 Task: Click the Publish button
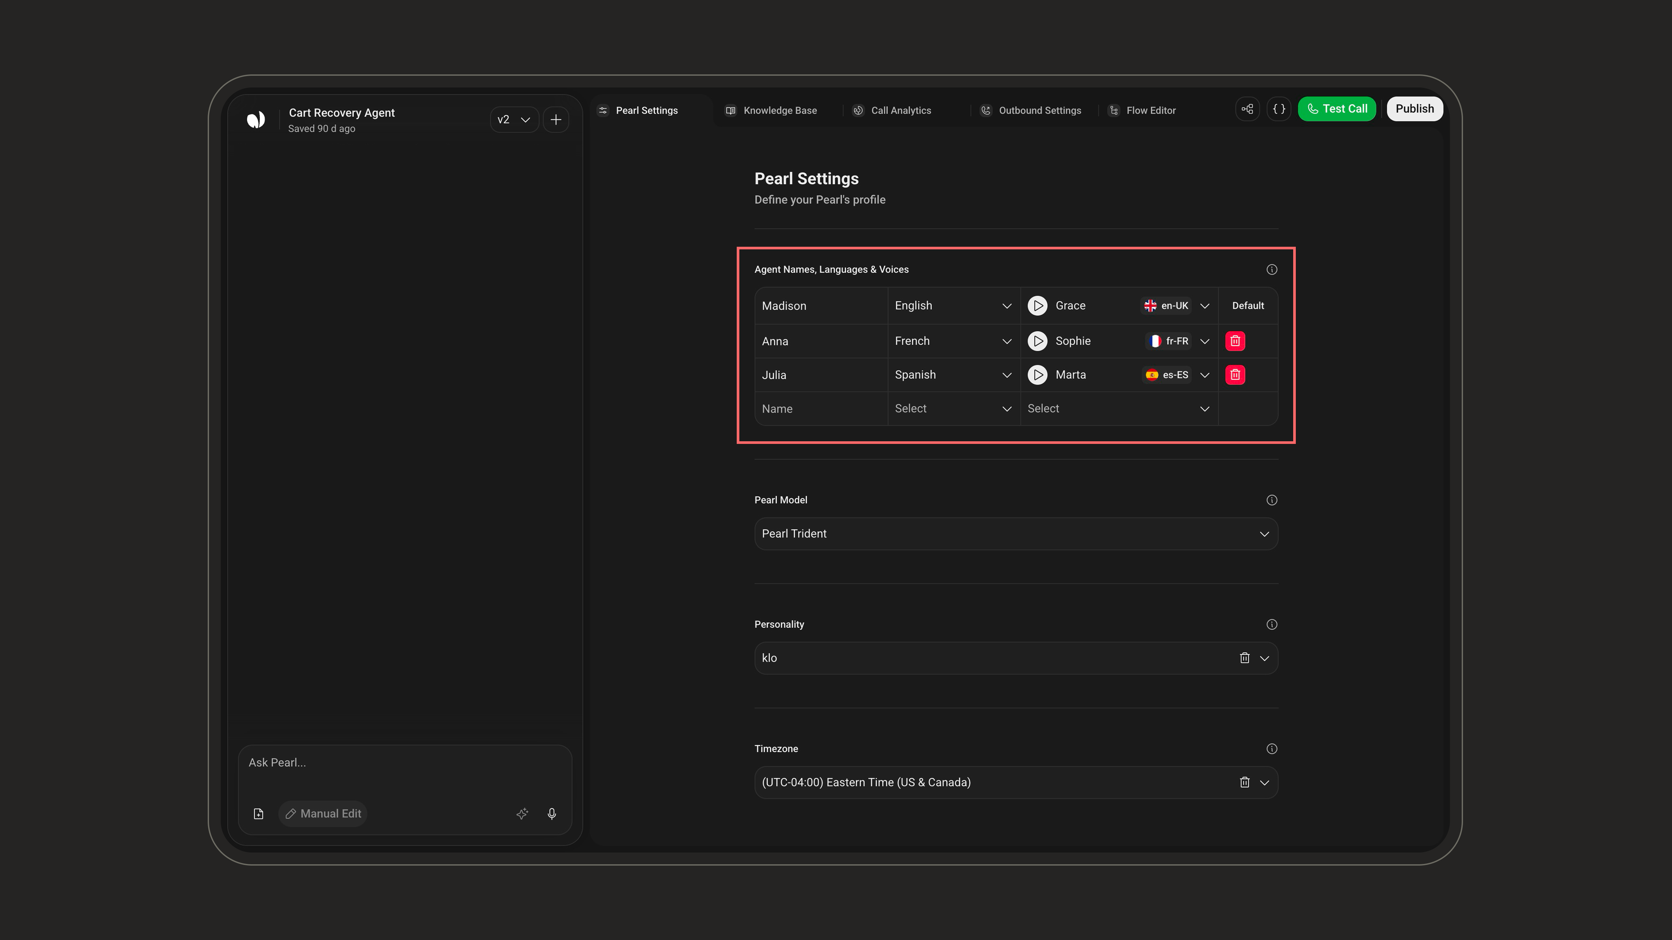click(x=1415, y=109)
